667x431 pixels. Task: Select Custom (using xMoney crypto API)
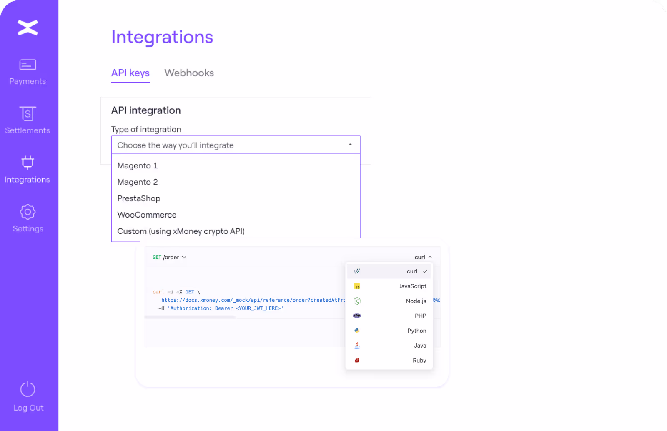click(236, 231)
